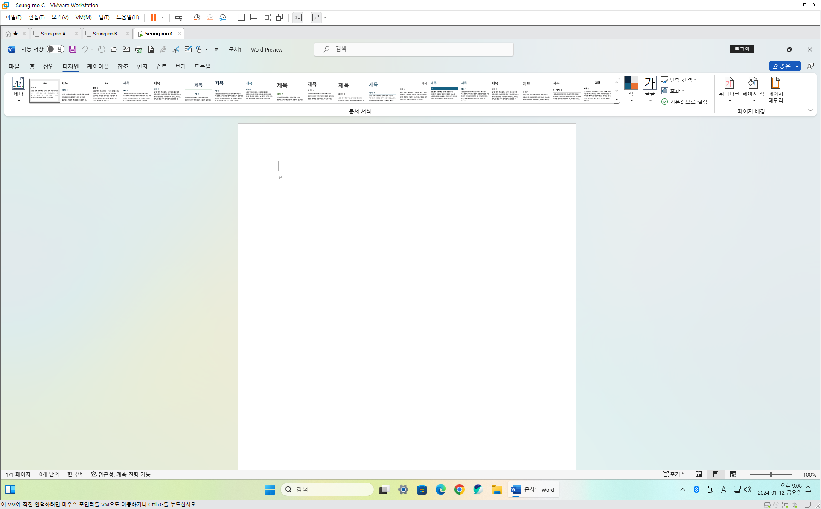Open the Layout (레이아웃) ribbon tab
This screenshot has height=509, width=821.
click(98, 67)
